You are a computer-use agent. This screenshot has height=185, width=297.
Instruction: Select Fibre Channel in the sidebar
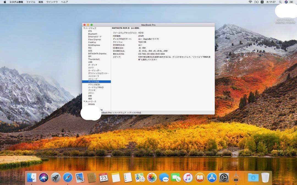click(95, 39)
